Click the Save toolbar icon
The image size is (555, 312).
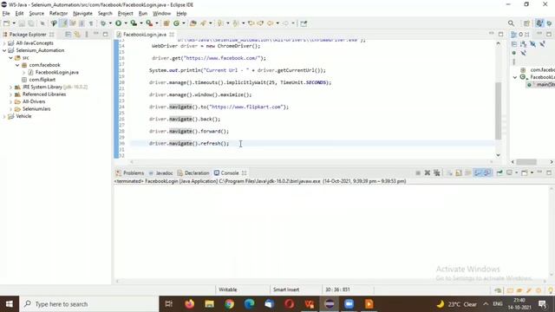coord(22,23)
